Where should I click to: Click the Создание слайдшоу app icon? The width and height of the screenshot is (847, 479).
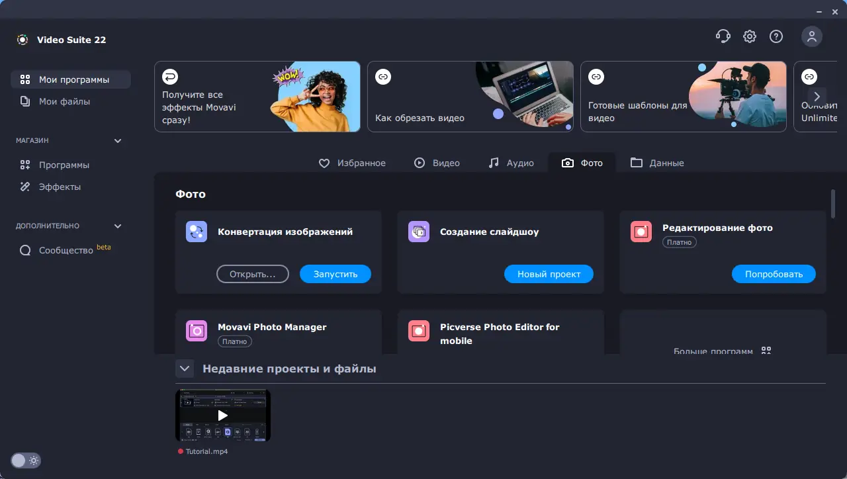[x=418, y=232]
